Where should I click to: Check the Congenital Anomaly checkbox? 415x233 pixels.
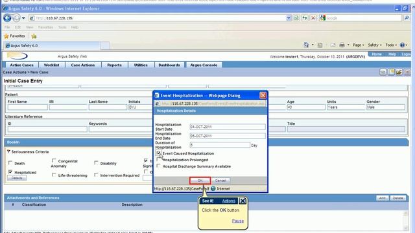pyautogui.click(x=54, y=161)
